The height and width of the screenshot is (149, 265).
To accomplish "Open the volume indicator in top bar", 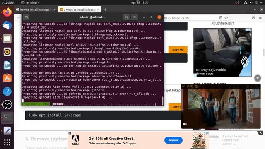I will [x=251, y=2].
